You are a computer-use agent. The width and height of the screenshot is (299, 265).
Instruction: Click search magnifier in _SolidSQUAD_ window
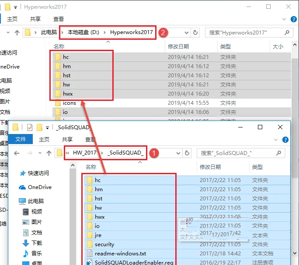pyautogui.click(x=278, y=153)
